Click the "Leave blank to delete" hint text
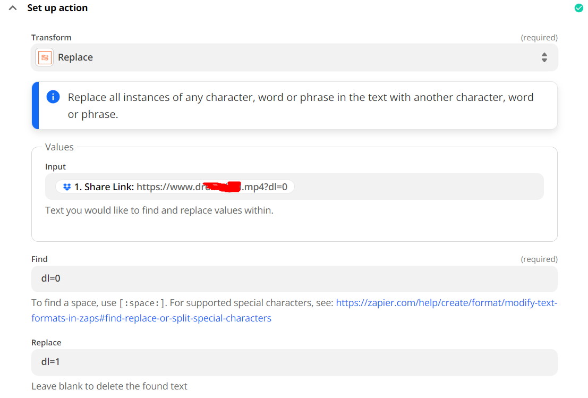The image size is (588, 398). click(x=109, y=386)
